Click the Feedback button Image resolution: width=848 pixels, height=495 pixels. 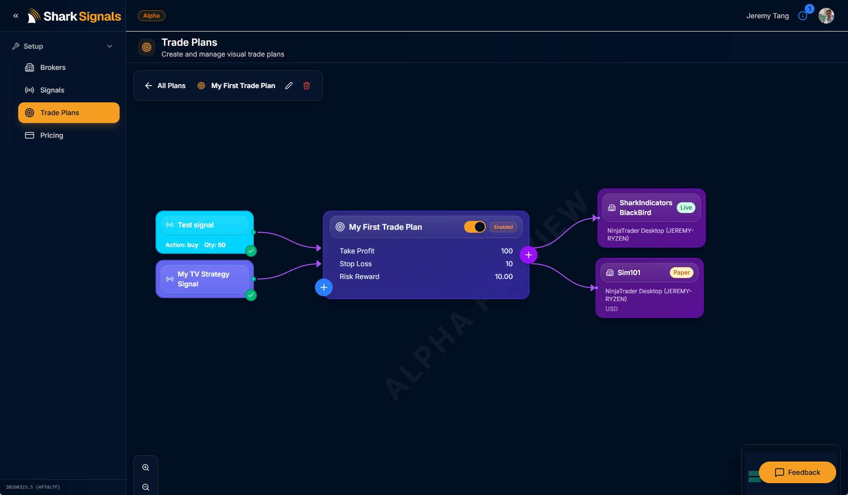pyautogui.click(x=797, y=472)
